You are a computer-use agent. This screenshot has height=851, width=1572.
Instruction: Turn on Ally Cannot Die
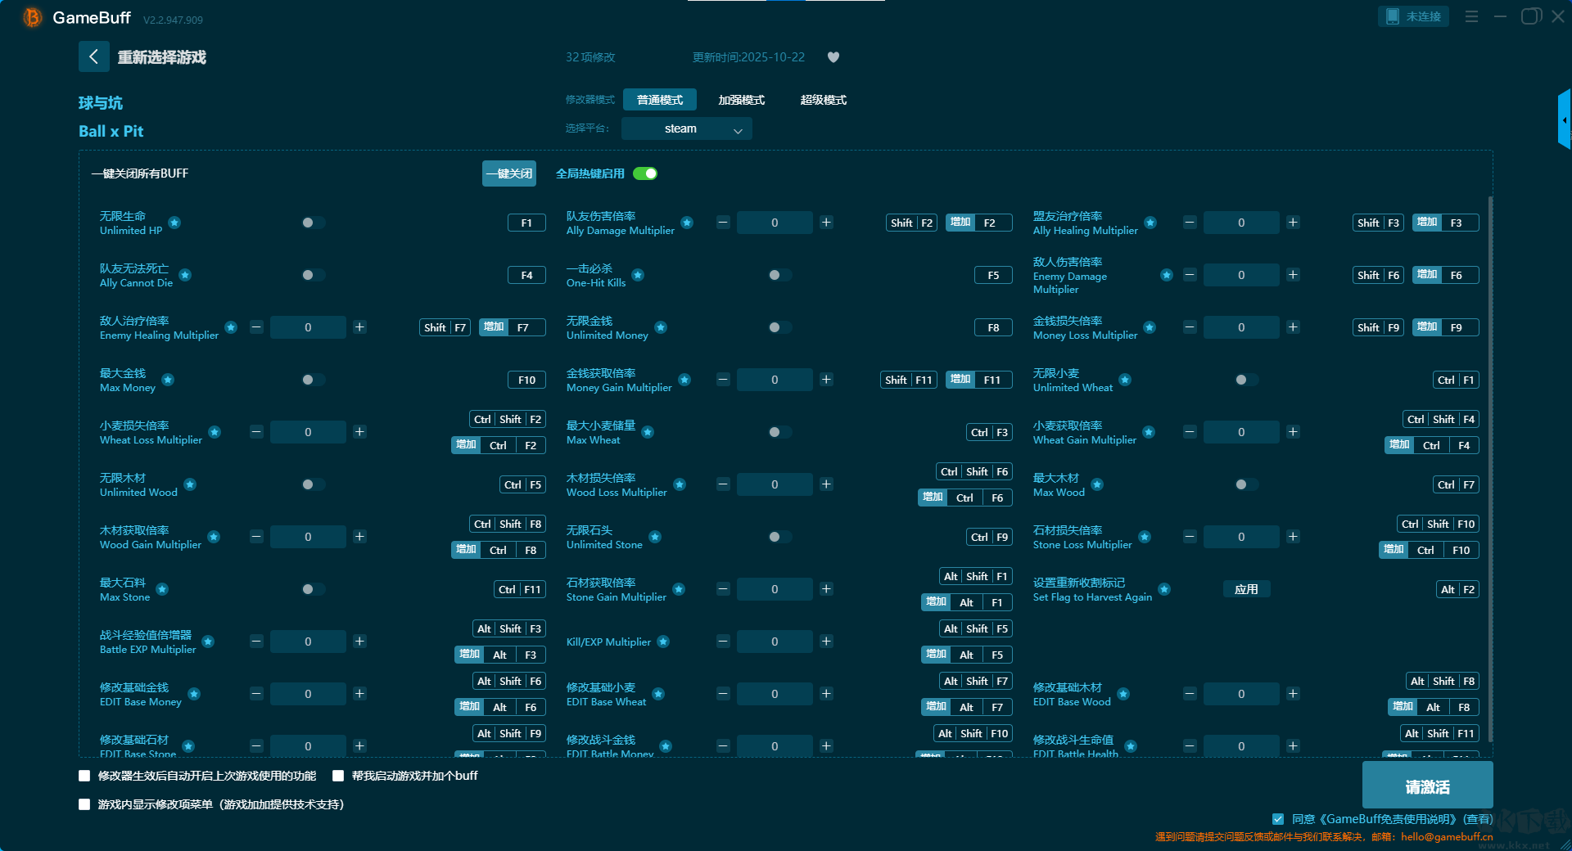pyautogui.click(x=313, y=275)
